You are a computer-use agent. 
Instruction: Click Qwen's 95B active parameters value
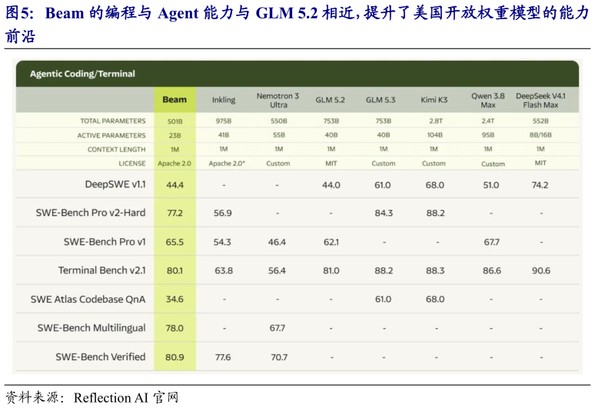point(488,135)
